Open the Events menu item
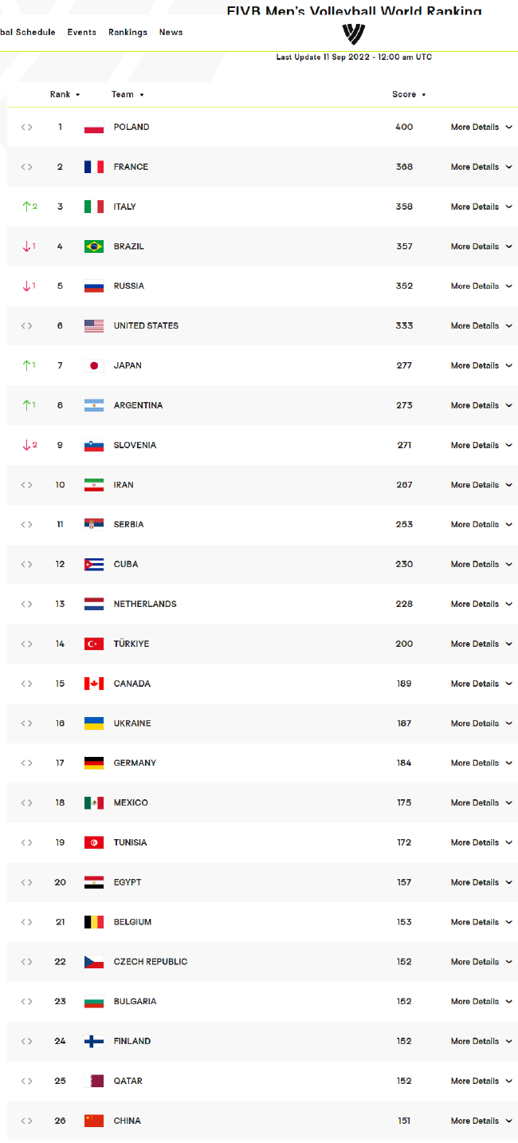 pyautogui.click(x=81, y=32)
